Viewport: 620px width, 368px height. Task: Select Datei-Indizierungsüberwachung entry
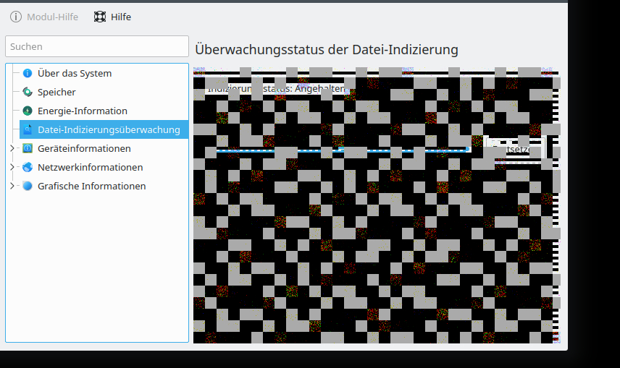coord(104,129)
